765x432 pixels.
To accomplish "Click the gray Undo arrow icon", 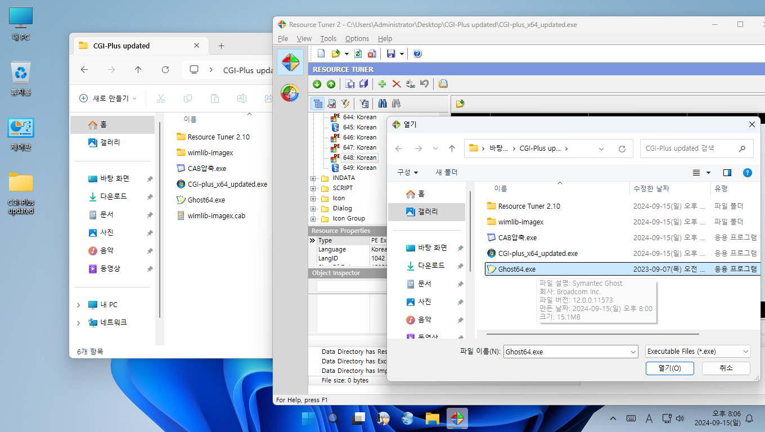I will [x=425, y=84].
